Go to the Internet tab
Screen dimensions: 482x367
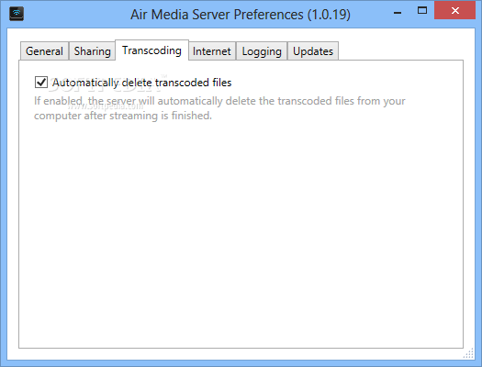[x=212, y=51]
